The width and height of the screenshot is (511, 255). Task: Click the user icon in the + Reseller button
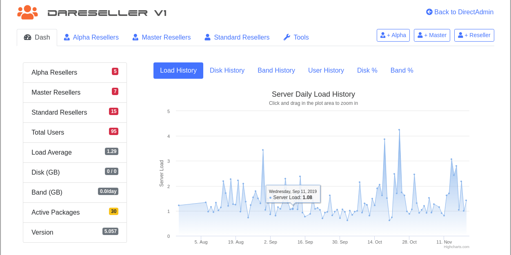click(x=460, y=35)
